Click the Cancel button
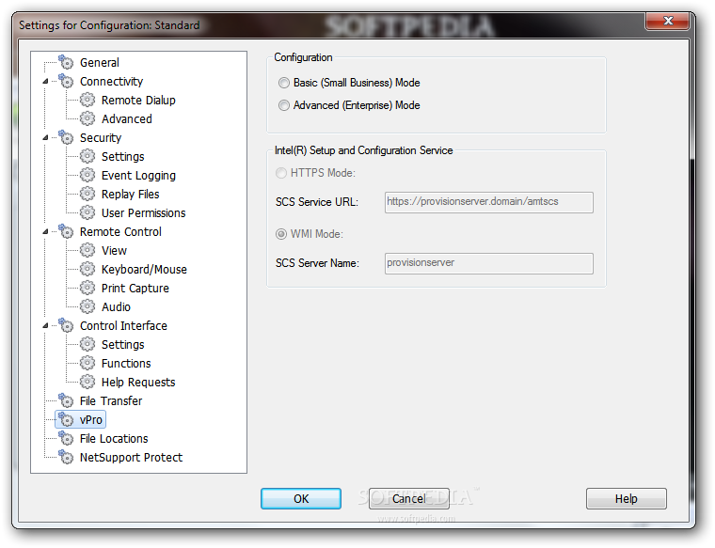The image size is (715, 548). pos(409,499)
